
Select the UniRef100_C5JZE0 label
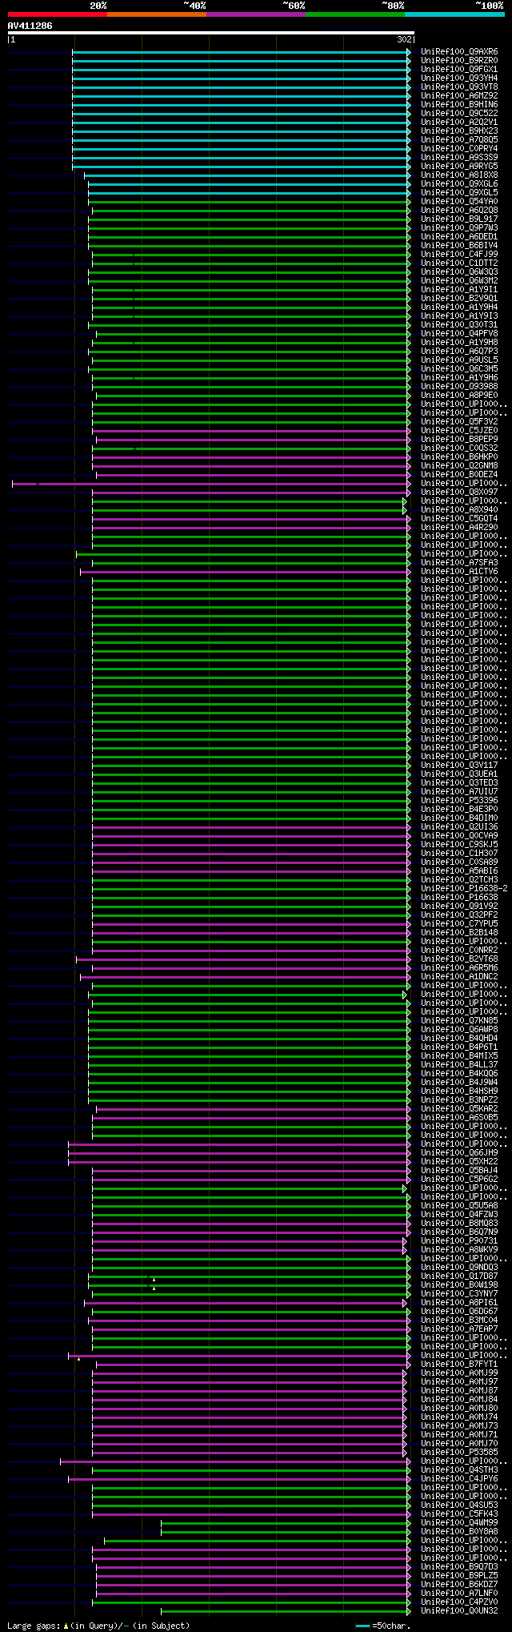pos(459,430)
